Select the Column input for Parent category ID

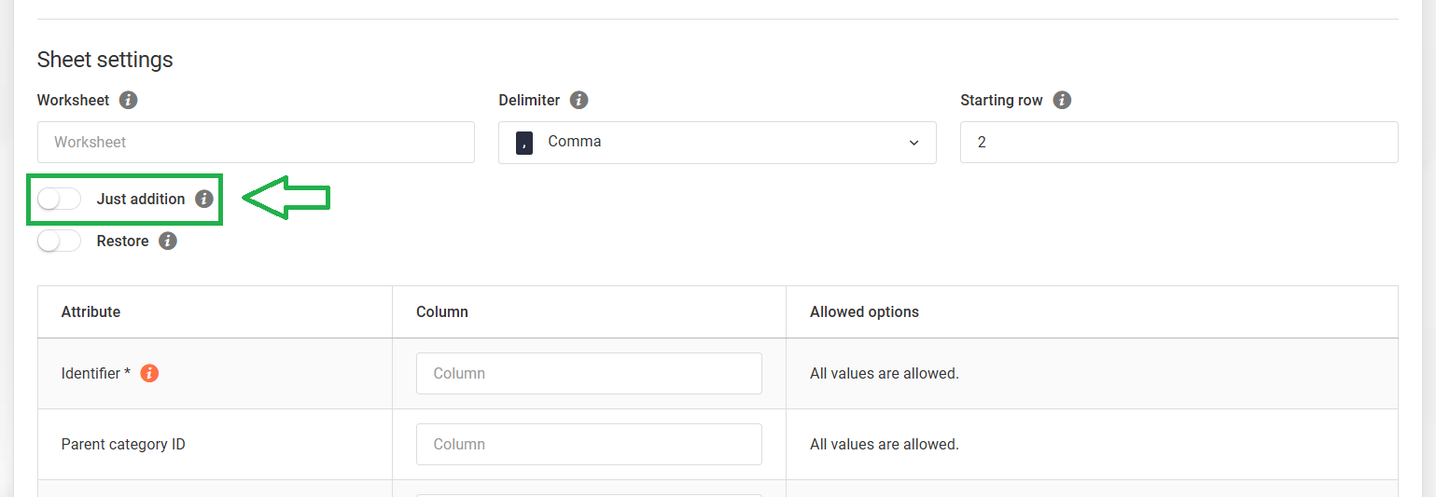coord(589,444)
